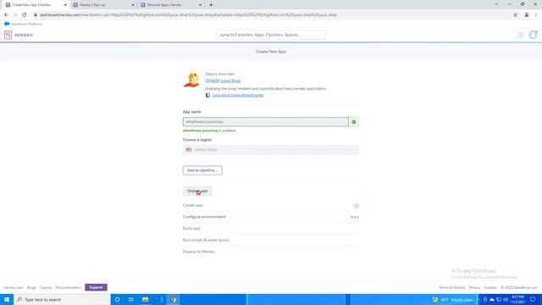Open the Careers footer link
The image size is (542, 305).
point(46,287)
